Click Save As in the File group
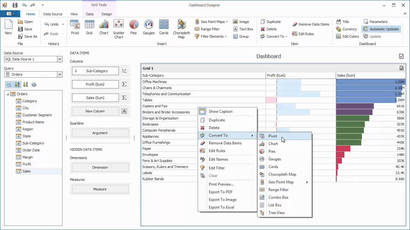The height and width of the screenshot is (230, 410). click(27, 36)
